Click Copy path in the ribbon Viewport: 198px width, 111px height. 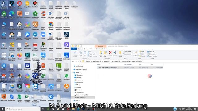coord(91,54)
